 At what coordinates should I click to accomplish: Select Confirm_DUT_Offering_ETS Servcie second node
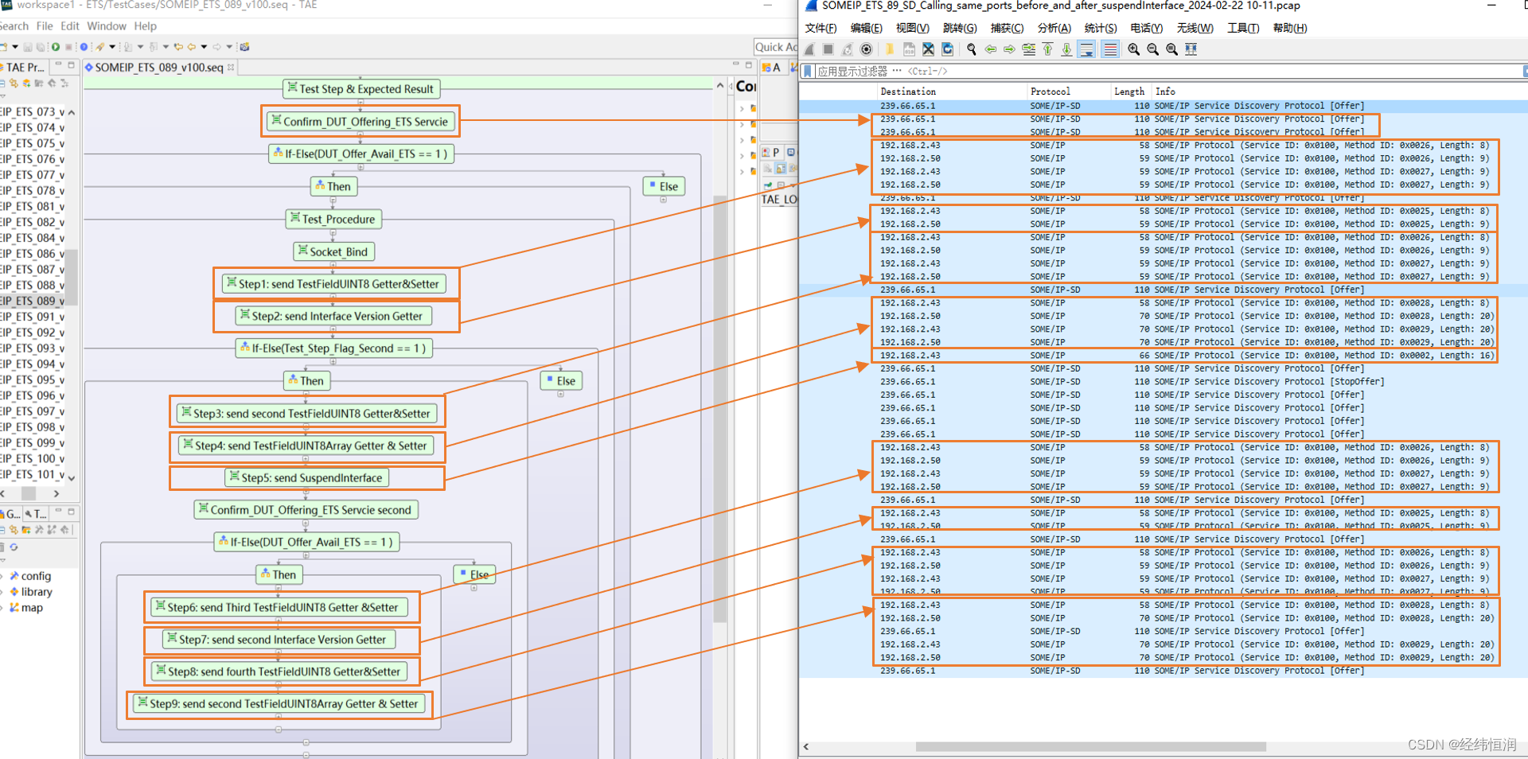tap(306, 510)
